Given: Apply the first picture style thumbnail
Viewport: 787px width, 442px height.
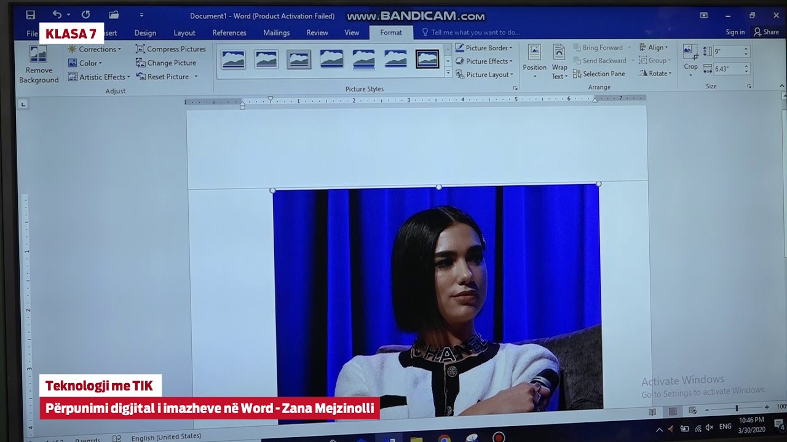Looking at the screenshot, I should 234,59.
